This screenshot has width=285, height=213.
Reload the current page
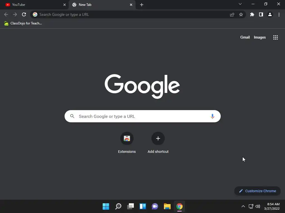click(24, 14)
